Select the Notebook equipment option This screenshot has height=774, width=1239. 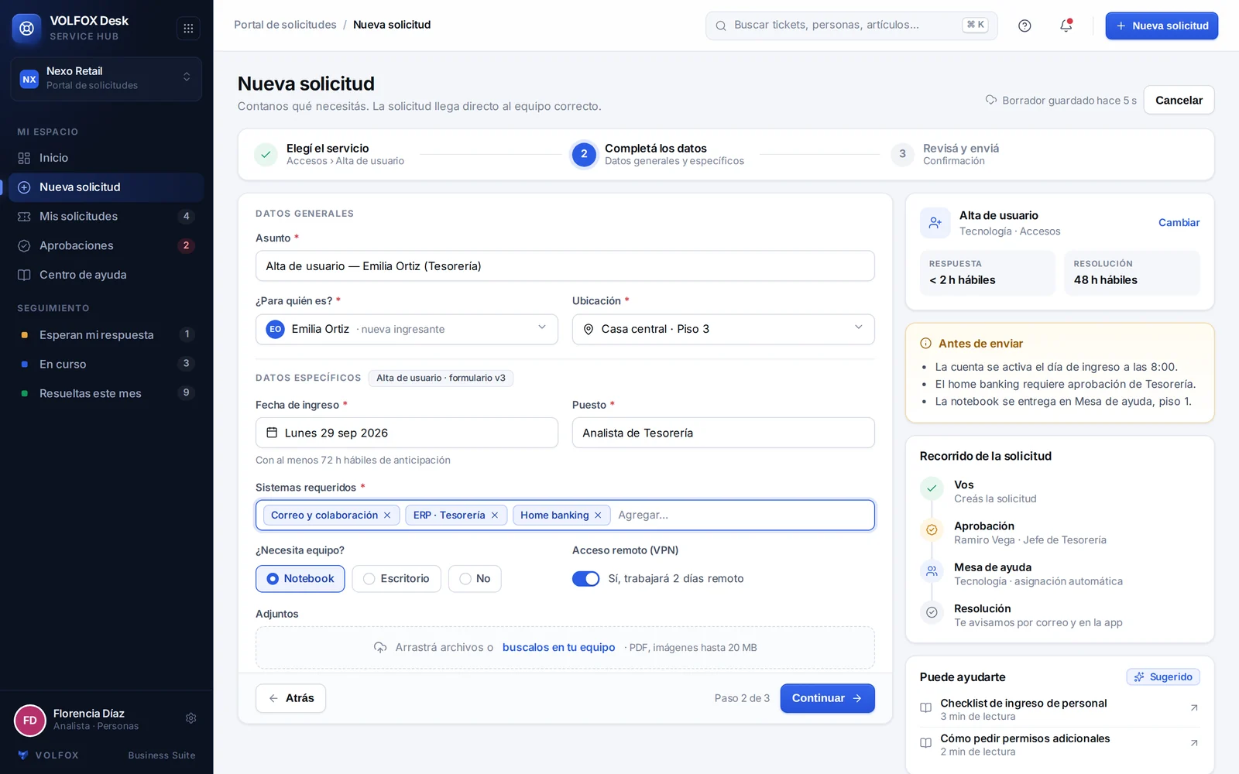click(x=300, y=579)
